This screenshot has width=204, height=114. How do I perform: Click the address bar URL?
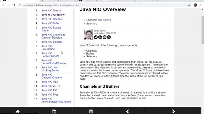[x=57, y=5]
